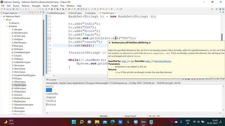Open the Navigate menu
The height and width of the screenshot is (126, 225).
click(x=36, y=6)
